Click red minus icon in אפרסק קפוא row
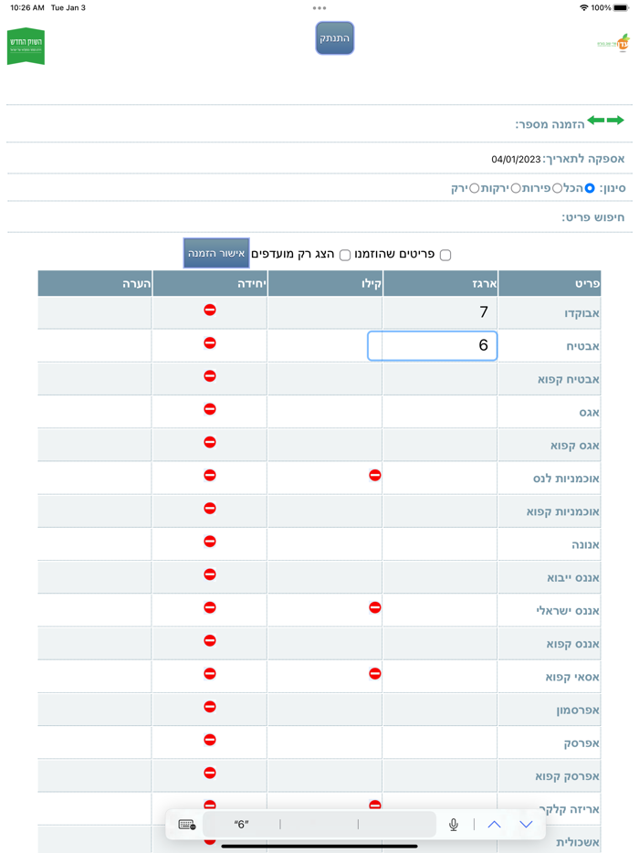Image resolution: width=639 pixels, height=853 pixels. 210,773
